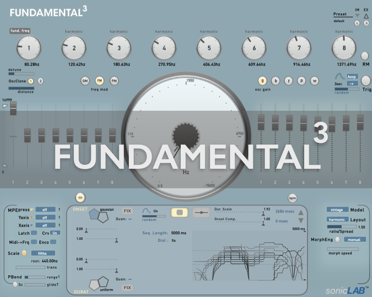The image size is (372, 297).
Task: Click the envelope curve icon beside lin
Action: tap(147, 211)
